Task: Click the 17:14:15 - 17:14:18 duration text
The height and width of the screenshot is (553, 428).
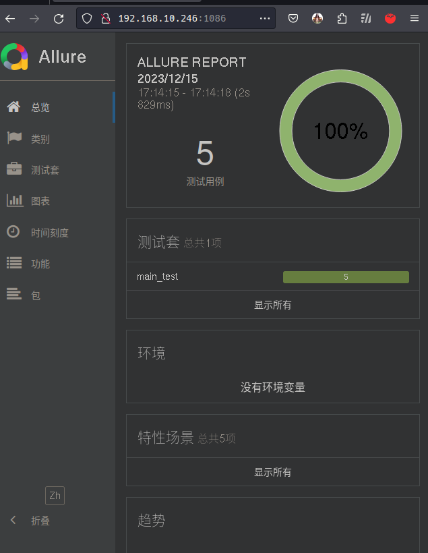Action: coord(194,98)
